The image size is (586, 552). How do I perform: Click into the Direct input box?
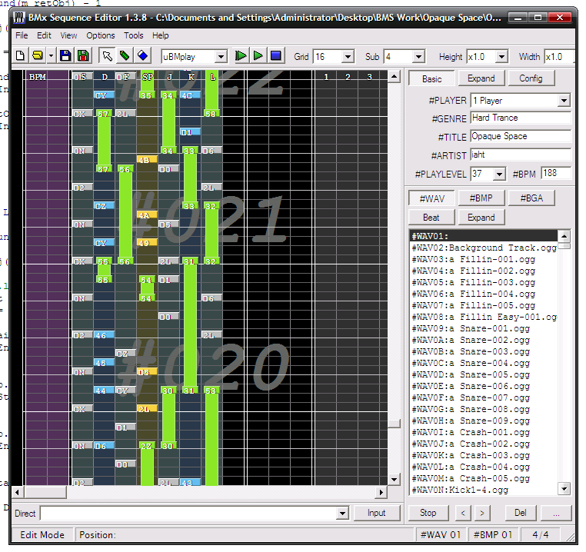coord(189,513)
